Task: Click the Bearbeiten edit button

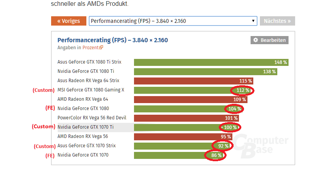Action: [269, 40]
